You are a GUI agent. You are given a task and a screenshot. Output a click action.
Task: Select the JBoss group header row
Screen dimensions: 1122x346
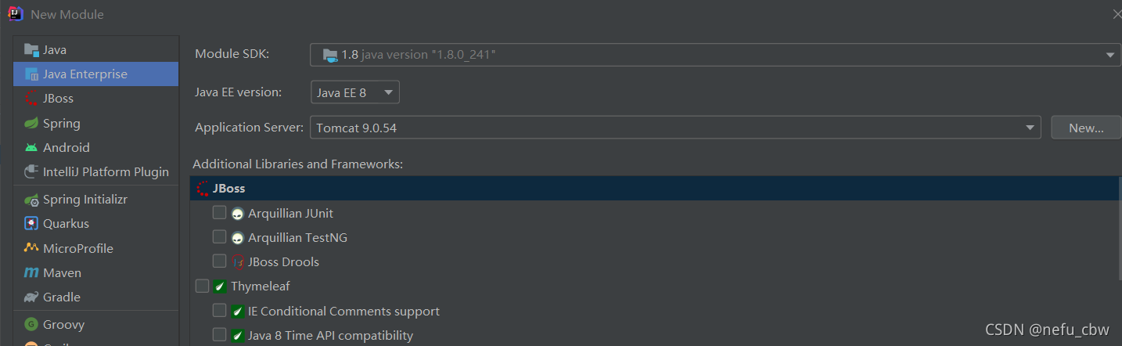pyautogui.click(x=655, y=188)
